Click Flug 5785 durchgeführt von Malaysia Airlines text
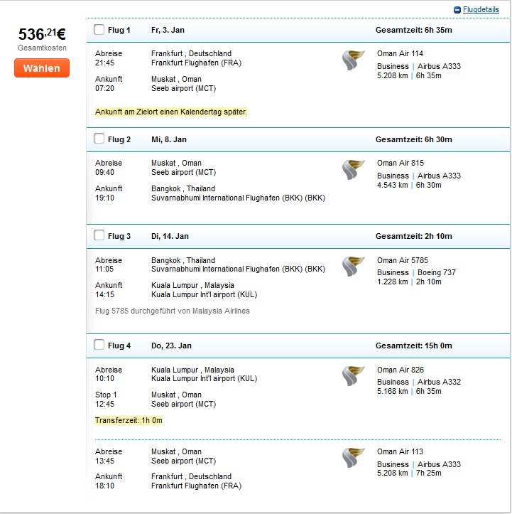Viewport: 512px width, 514px height. click(x=173, y=311)
